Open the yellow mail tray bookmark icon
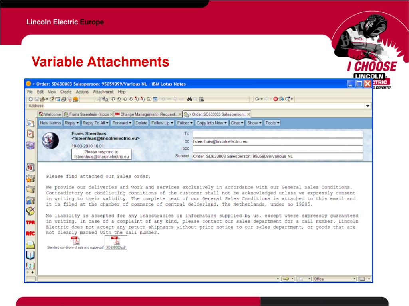The height and width of the screenshot is (306, 409). [30, 244]
